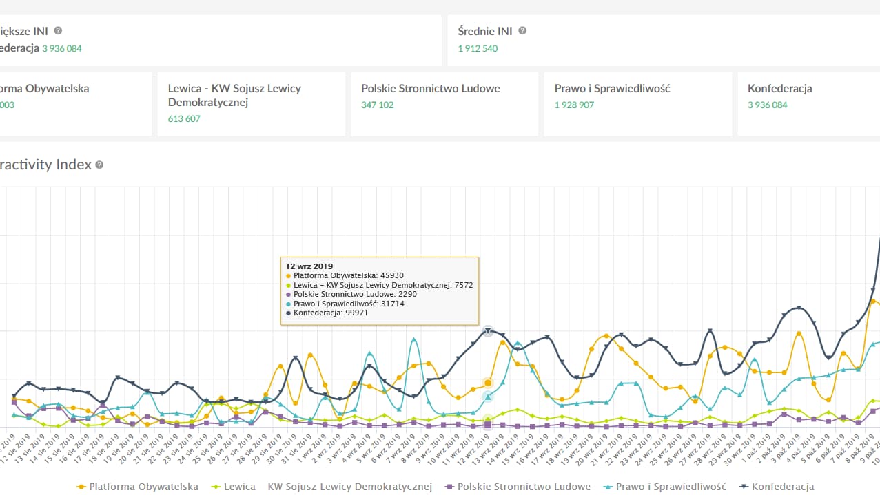Select the Prawo i Sprawiedliwość card
The image size is (880, 495).
(638, 104)
